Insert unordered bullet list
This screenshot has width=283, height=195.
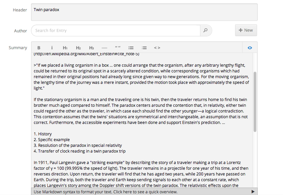(131, 48)
